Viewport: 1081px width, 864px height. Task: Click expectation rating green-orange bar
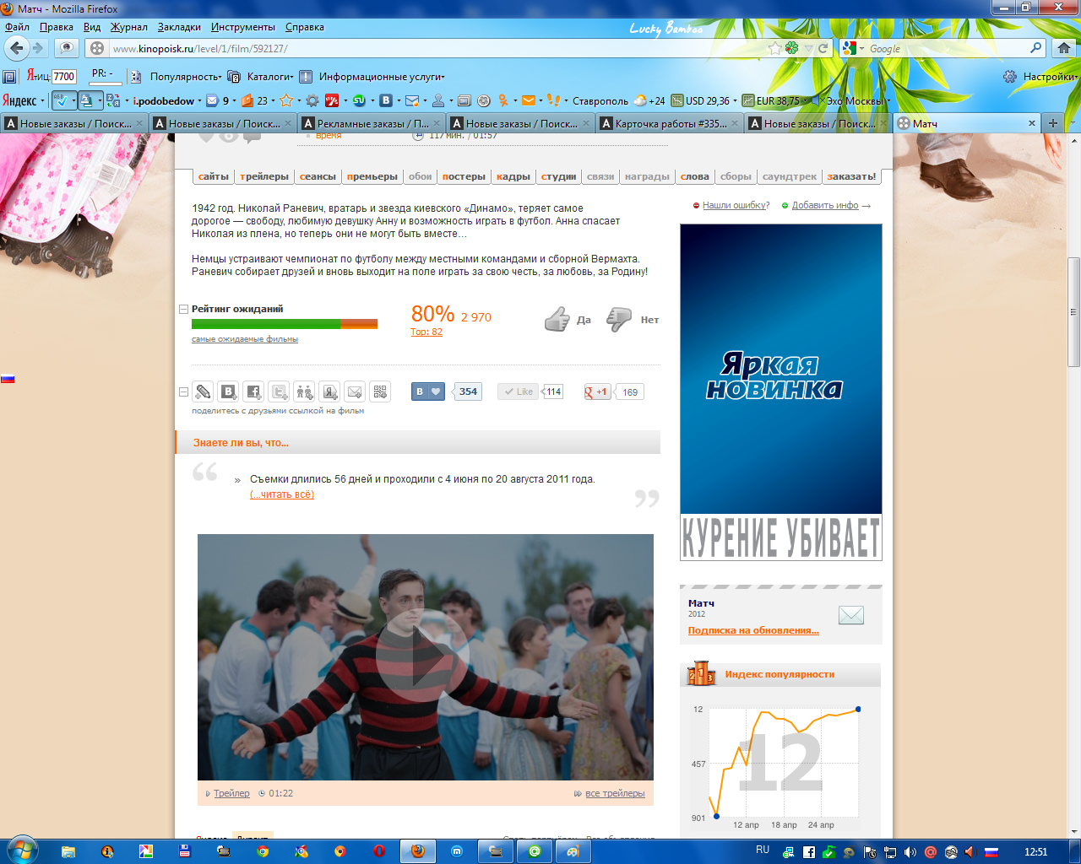tap(285, 324)
